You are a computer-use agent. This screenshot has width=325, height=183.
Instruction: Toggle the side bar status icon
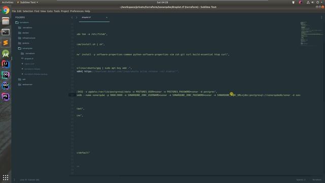click(14, 179)
